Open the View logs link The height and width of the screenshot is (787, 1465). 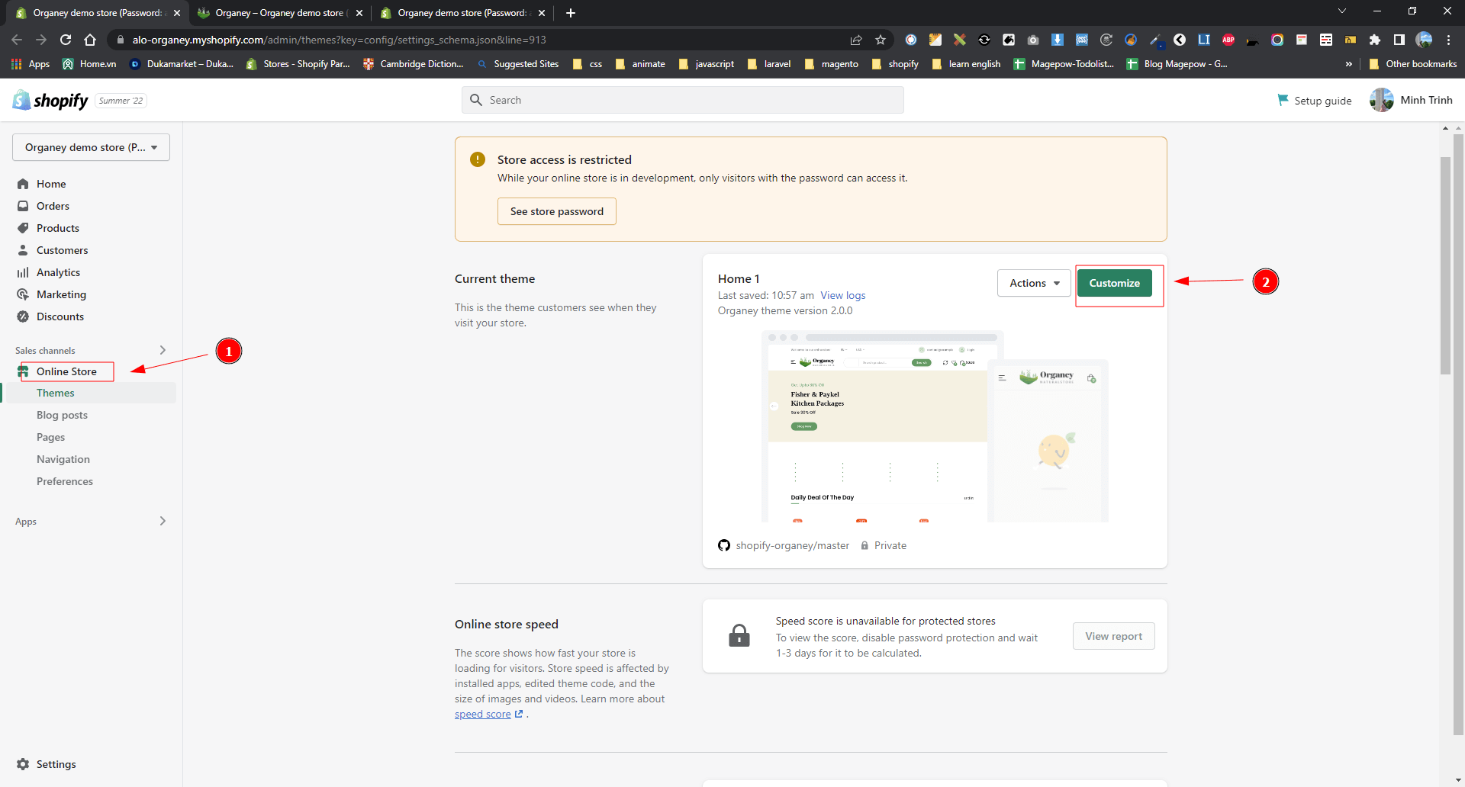(842, 295)
